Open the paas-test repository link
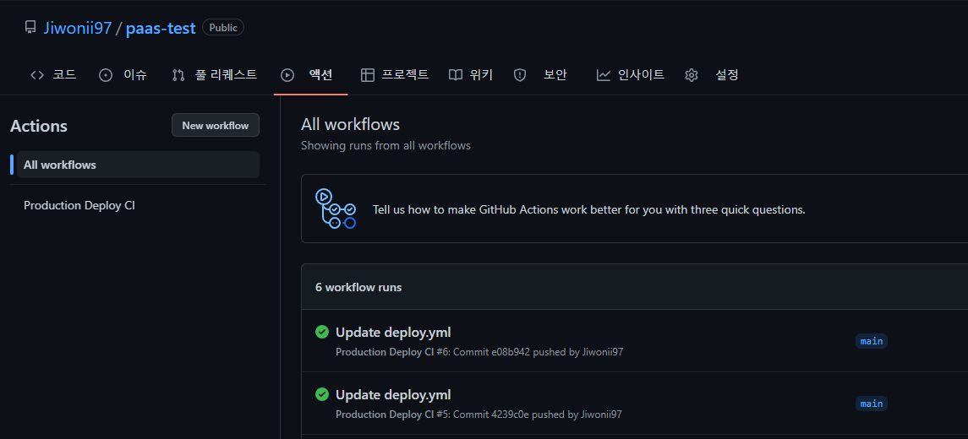Viewport: 968px width, 439px height. click(161, 28)
